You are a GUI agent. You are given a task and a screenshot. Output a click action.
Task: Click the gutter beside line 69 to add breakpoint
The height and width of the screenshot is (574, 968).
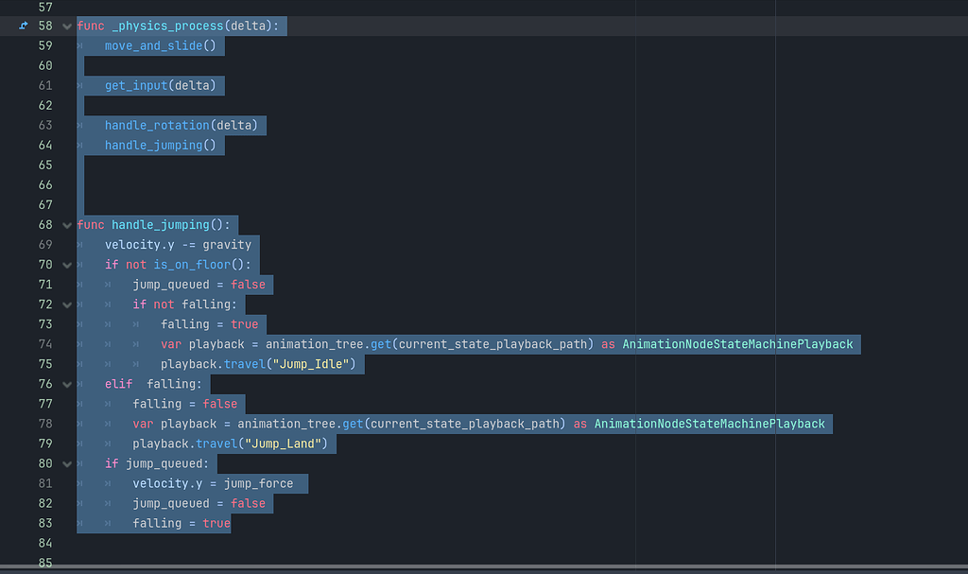pyautogui.click(x=24, y=244)
